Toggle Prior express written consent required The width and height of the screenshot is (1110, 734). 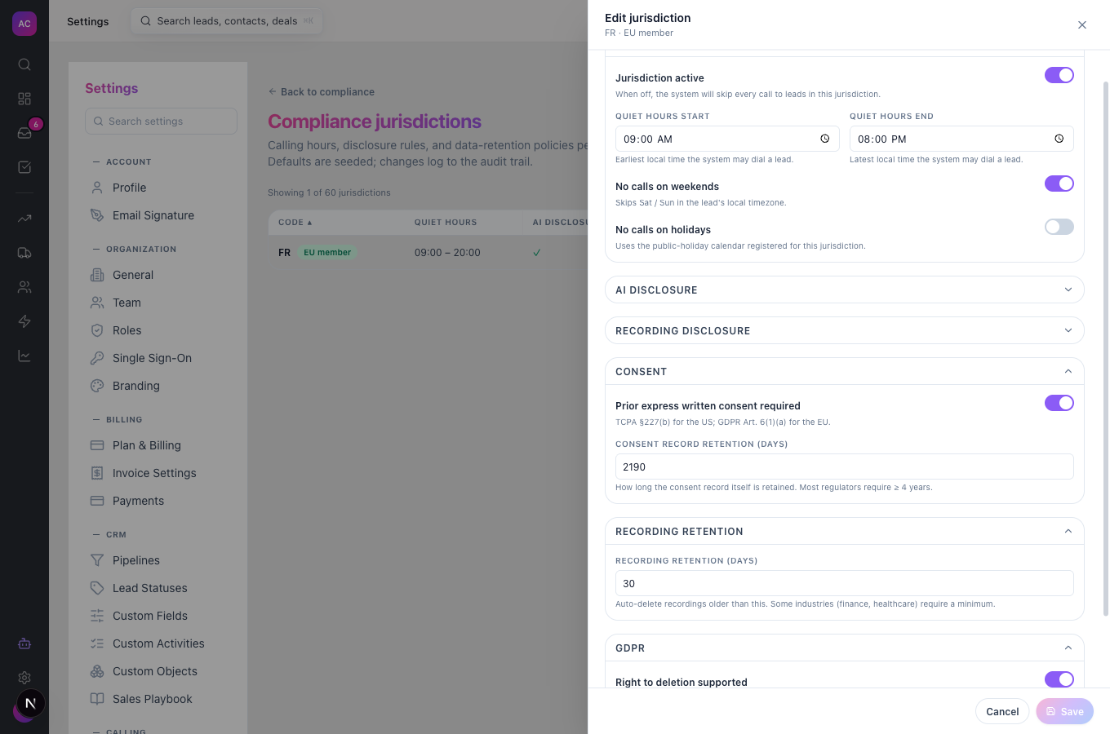1059,403
